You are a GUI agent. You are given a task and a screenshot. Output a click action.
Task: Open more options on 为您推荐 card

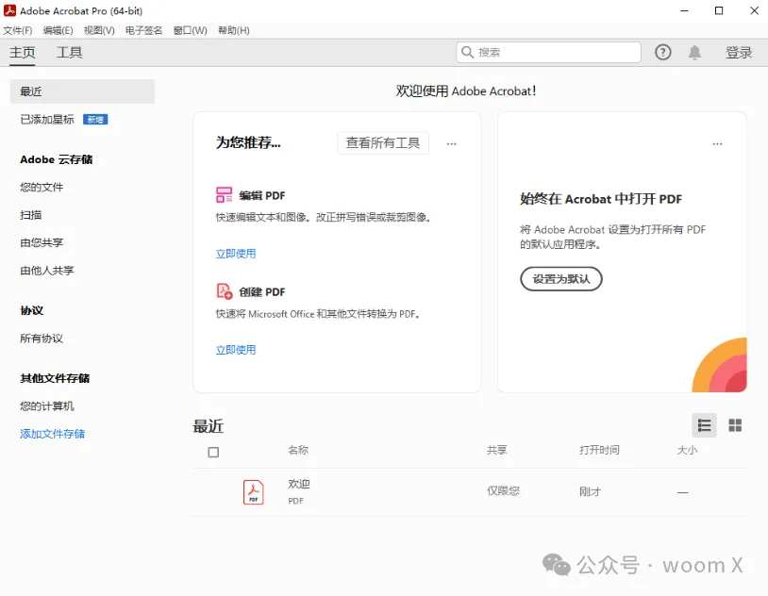[x=452, y=144]
